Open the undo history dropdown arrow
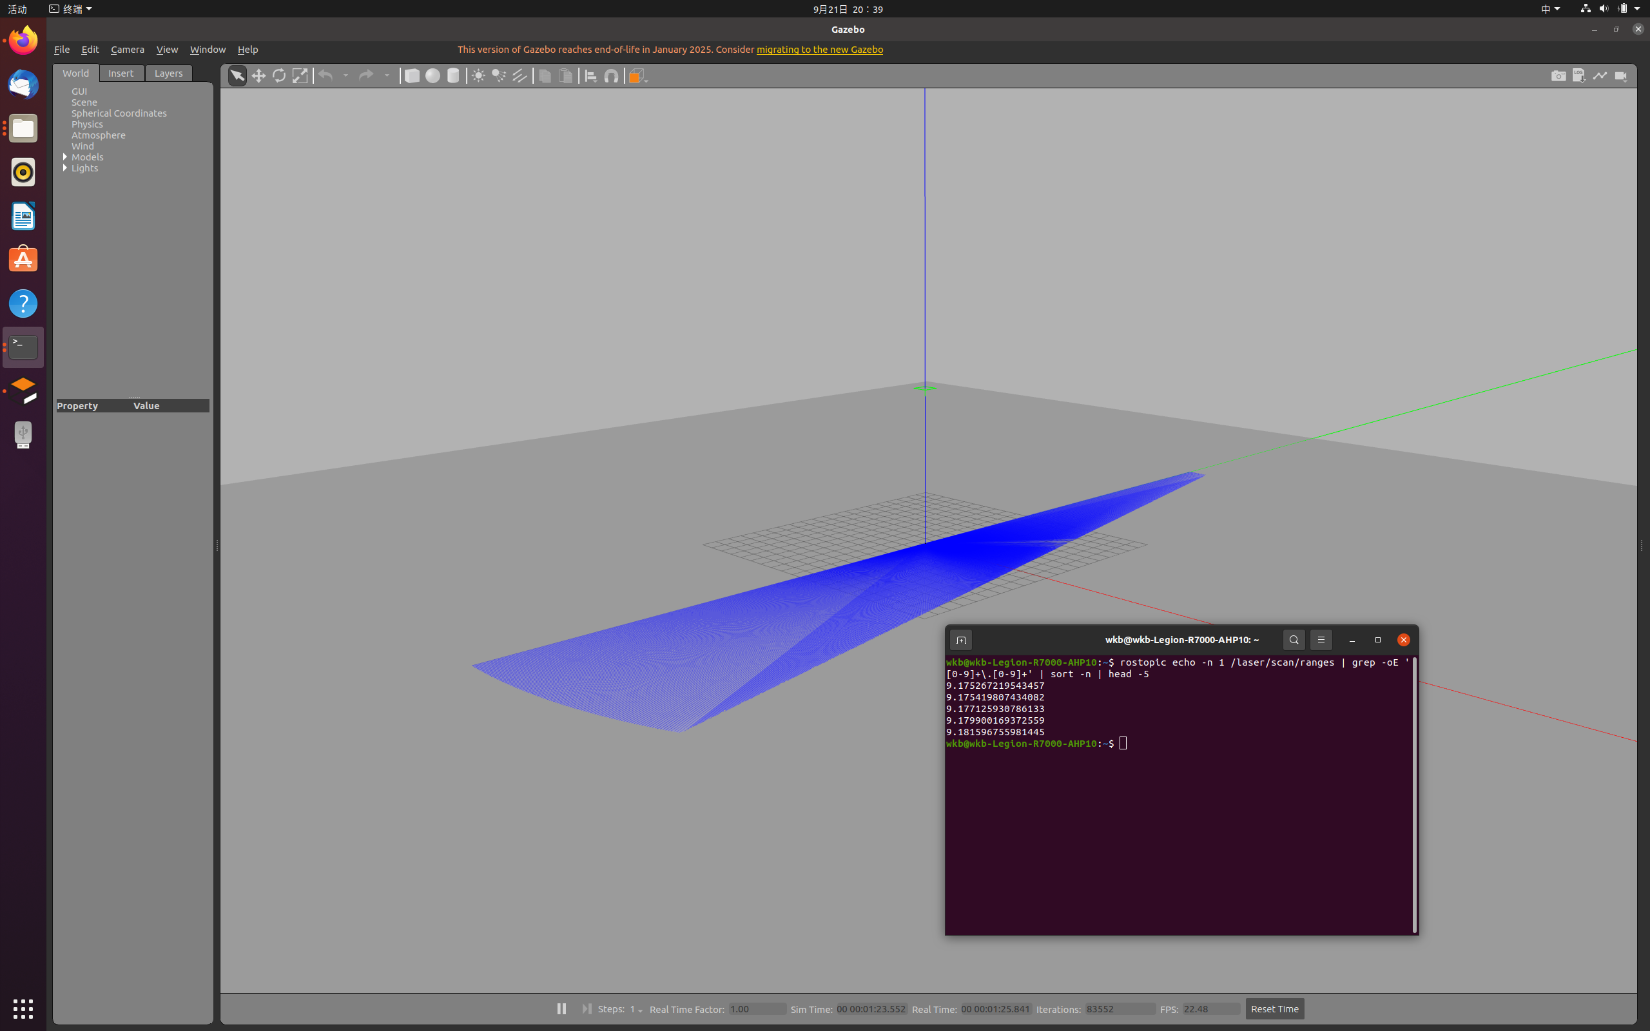Screen dimensions: 1650x1031 tap(345, 75)
